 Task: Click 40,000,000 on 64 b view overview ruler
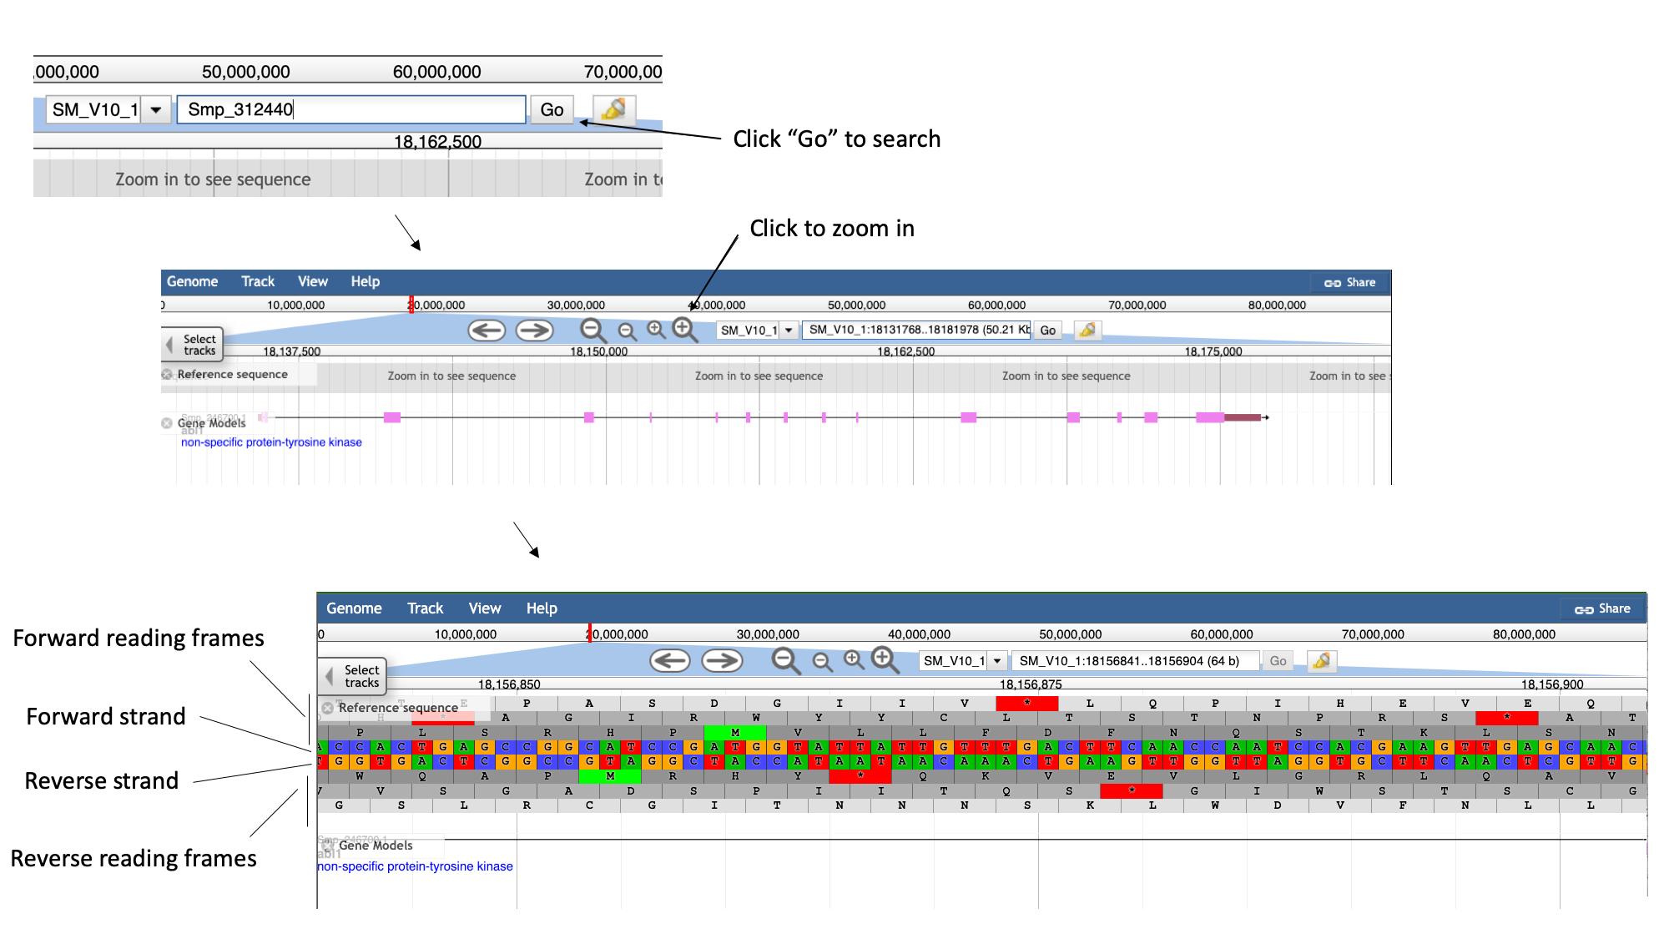click(919, 634)
